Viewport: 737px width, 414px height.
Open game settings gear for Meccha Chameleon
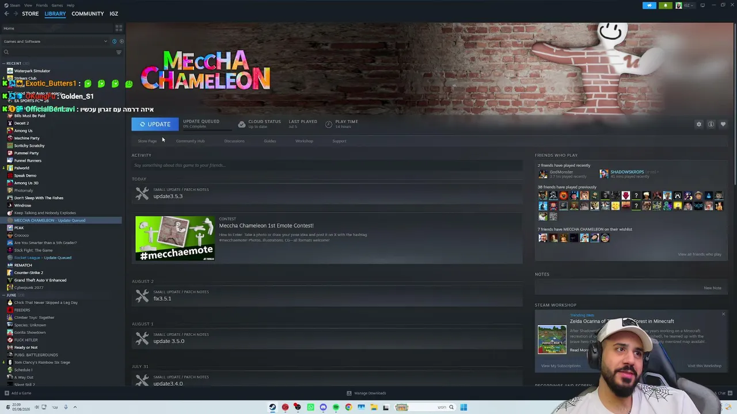(699, 124)
